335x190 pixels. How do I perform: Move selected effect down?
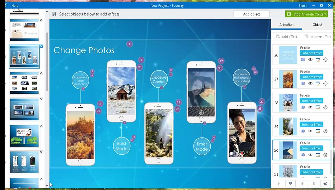tap(314, 184)
